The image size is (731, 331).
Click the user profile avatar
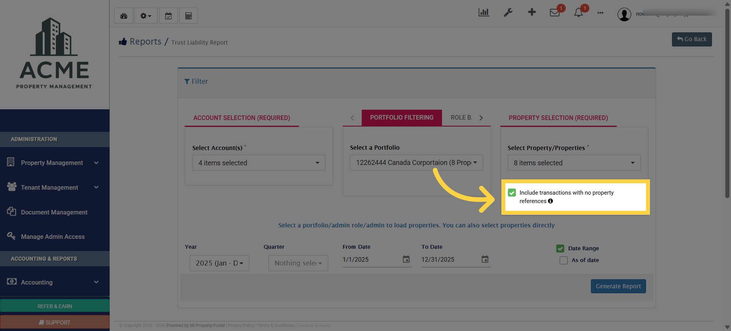(x=624, y=14)
